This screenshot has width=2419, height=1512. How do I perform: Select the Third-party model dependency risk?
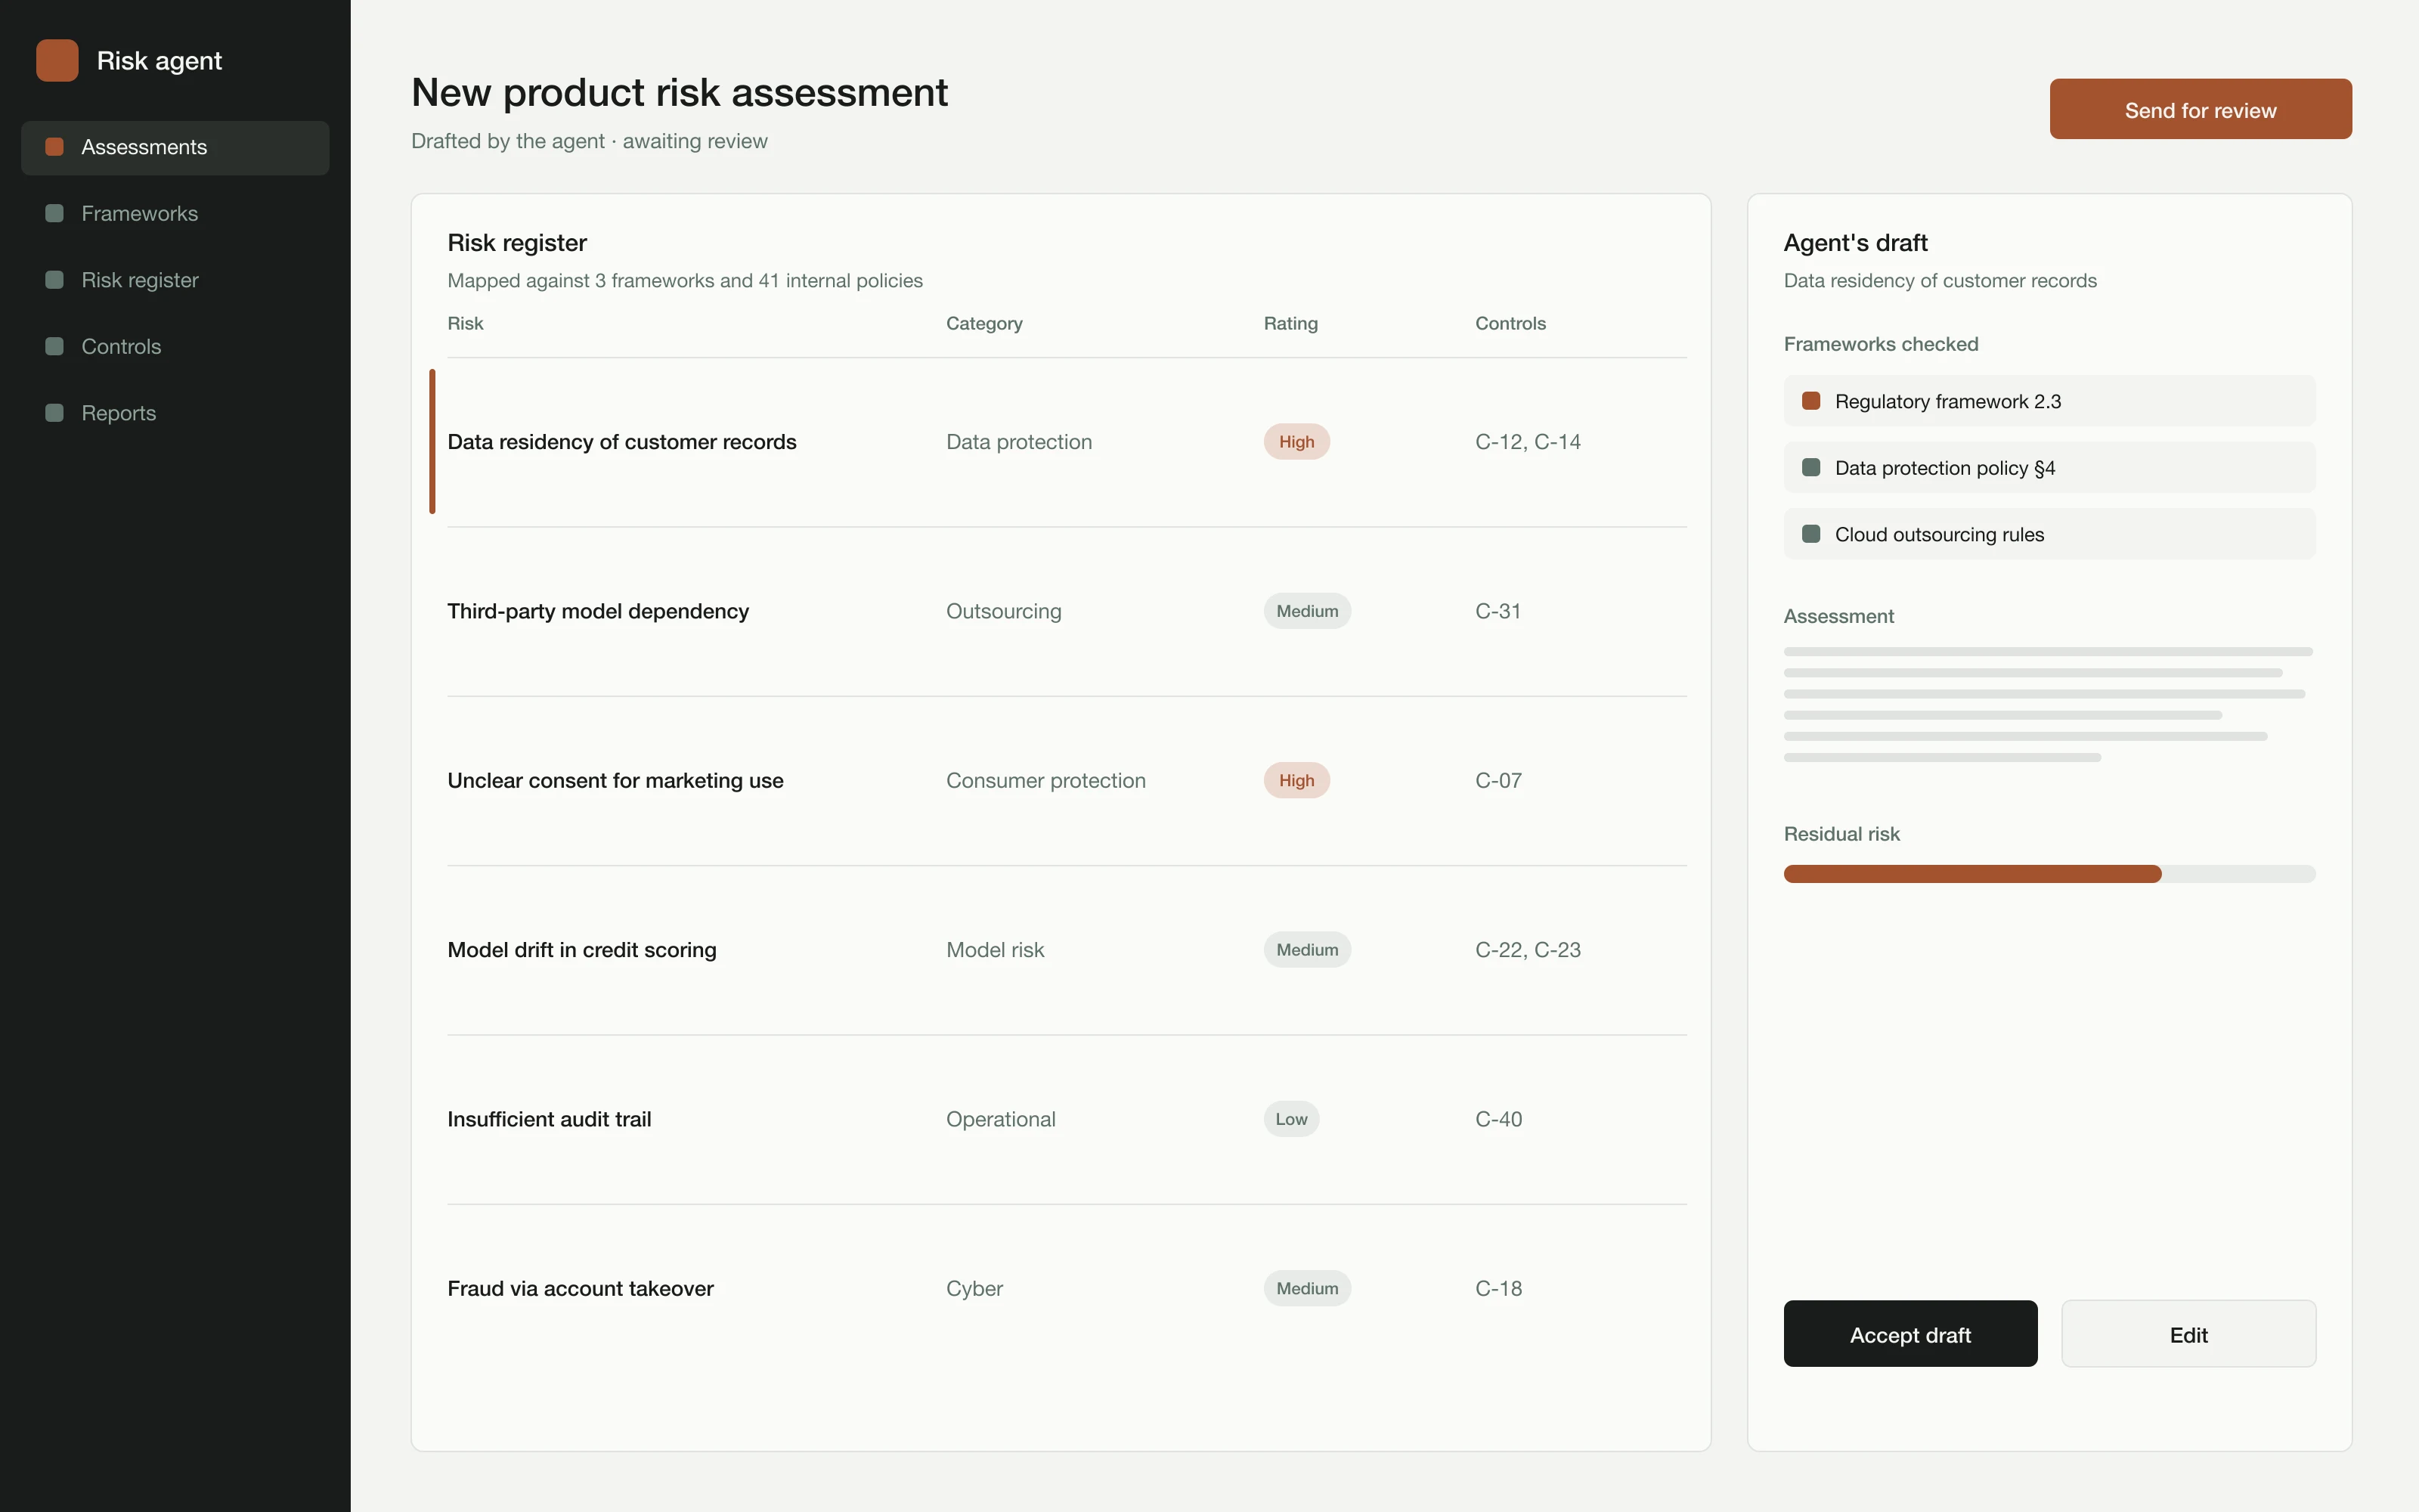1067,611
